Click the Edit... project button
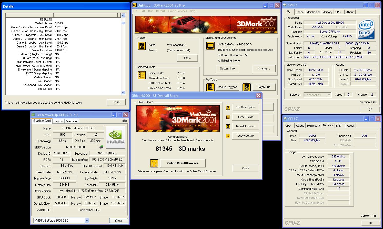Screen dimensions: 383x229 pyautogui.click(x=187, y=58)
